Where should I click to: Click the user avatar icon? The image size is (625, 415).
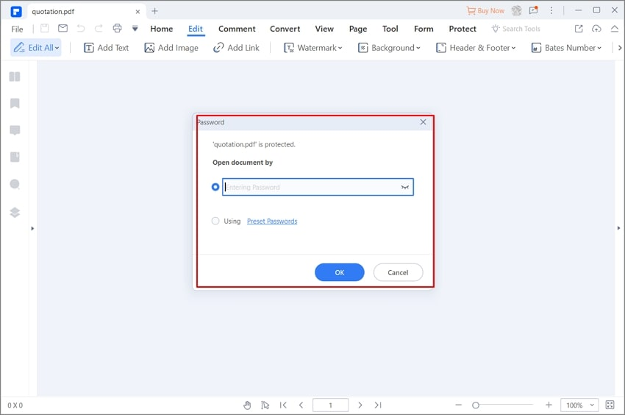click(517, 11)
